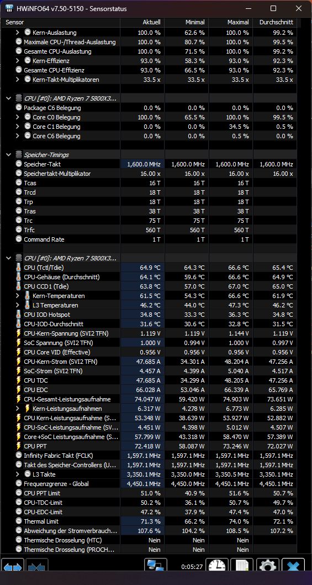Image resolution: width=312 pixels, height=585 pixels.
Task: Click the elapsed time 0:05:27
Action: [x=192, y=567]
